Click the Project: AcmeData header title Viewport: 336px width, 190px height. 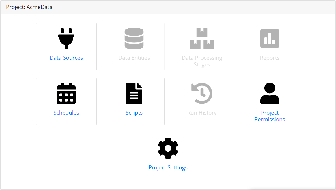point(29,7)
